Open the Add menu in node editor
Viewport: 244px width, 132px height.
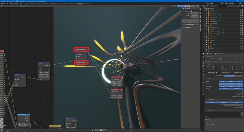click(14, 6)
